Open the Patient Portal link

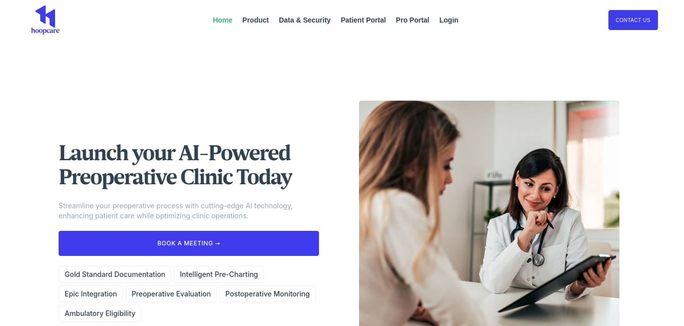tap(363, 20)
